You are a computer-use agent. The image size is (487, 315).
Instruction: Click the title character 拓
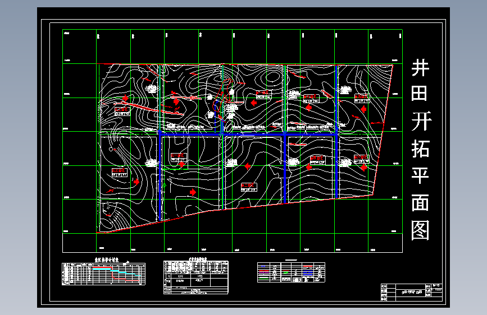[x=421, y=149]
